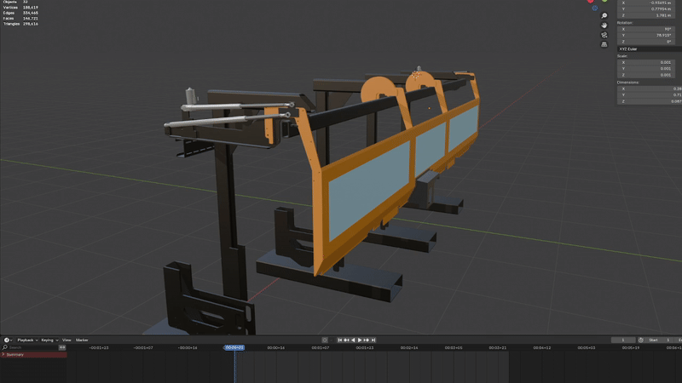Open the timeline editor type menu
This screenshot has width=682, height=383.
coord(8,340)
